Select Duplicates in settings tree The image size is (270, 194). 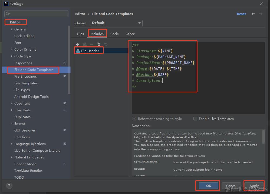pos(22,117)
